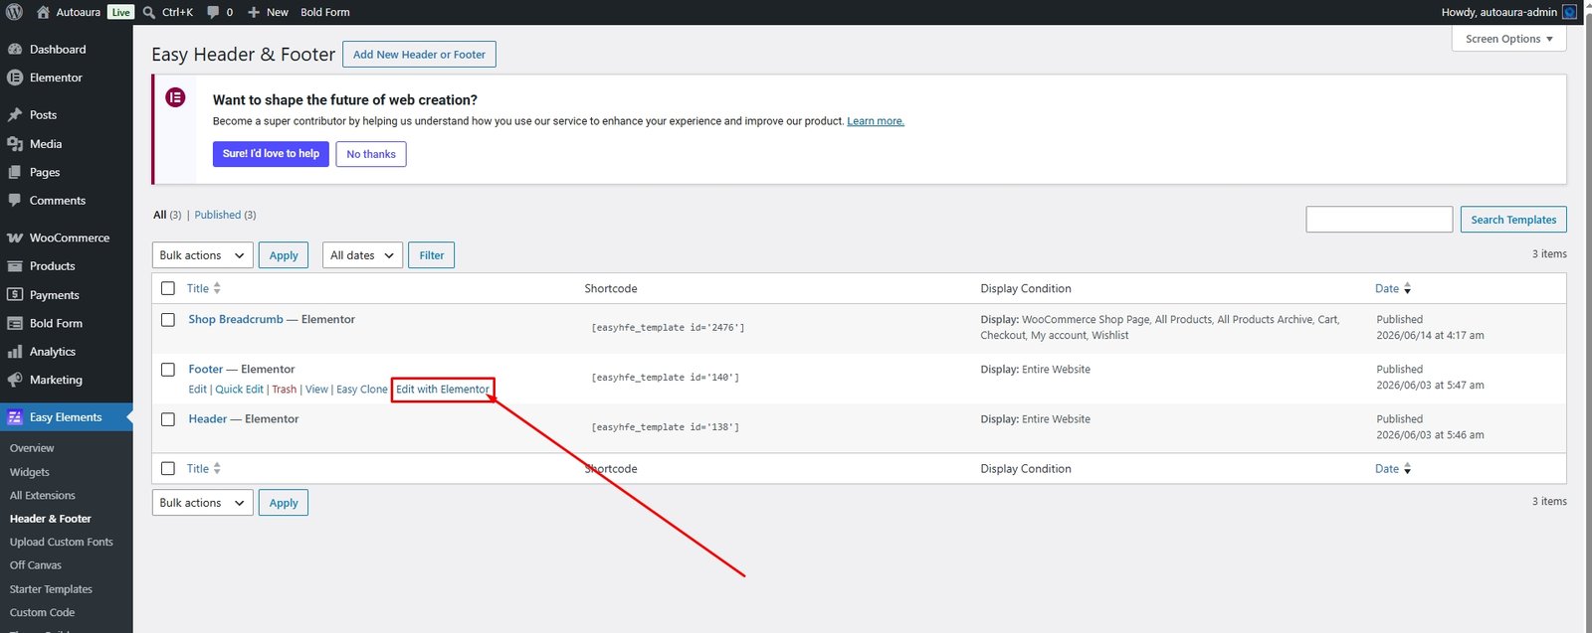Open the Overview submenu item

point(32,448)
